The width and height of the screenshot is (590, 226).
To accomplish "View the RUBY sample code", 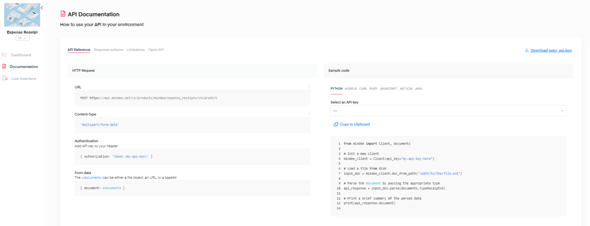I will pos(373,89).
